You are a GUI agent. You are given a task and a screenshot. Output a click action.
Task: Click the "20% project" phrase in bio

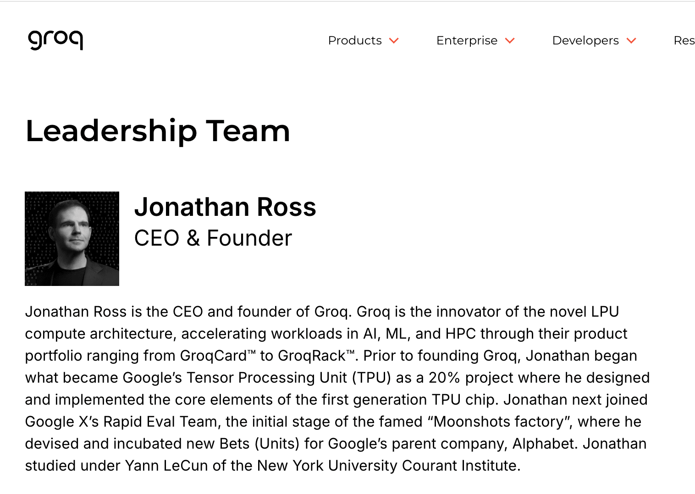[x=471, y=378]
